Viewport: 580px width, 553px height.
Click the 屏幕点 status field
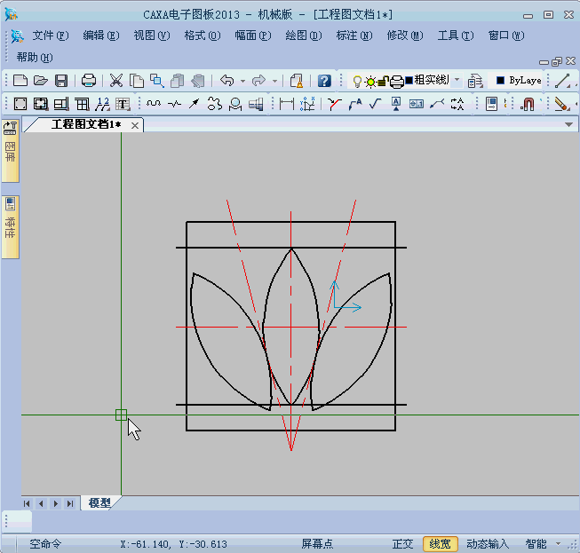coord(317,544)
